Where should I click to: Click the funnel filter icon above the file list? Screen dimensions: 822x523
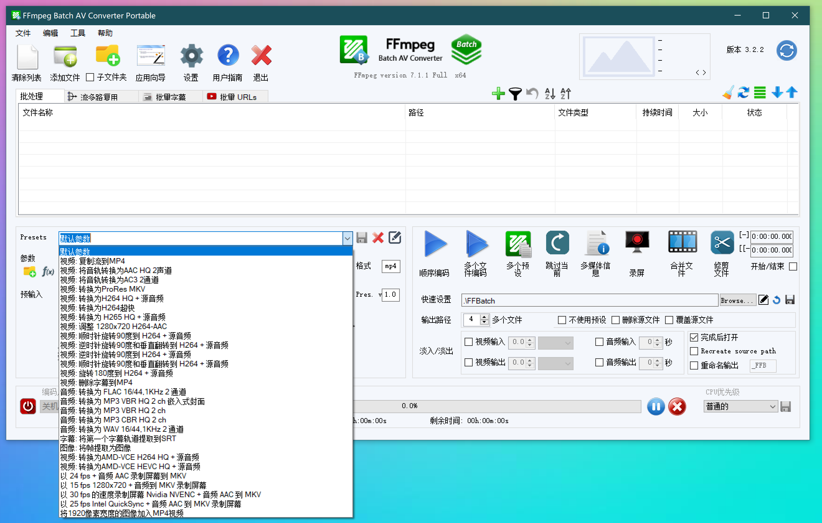click(515, 93)
